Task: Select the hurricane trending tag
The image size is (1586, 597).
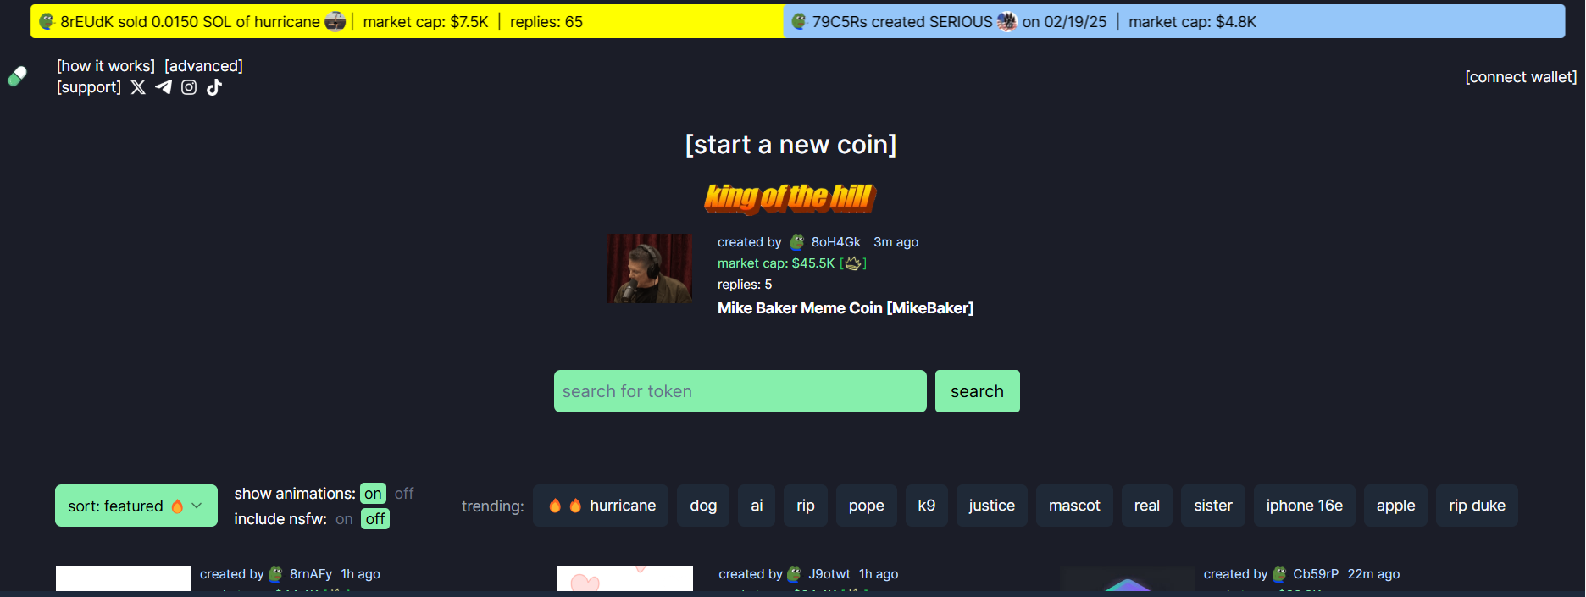Action: pos(601,506)
